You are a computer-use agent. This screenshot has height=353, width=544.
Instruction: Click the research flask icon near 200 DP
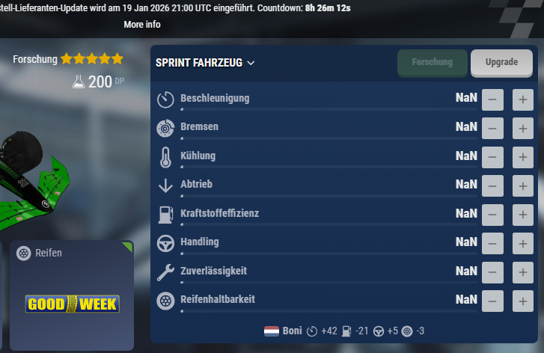point(79,82)
